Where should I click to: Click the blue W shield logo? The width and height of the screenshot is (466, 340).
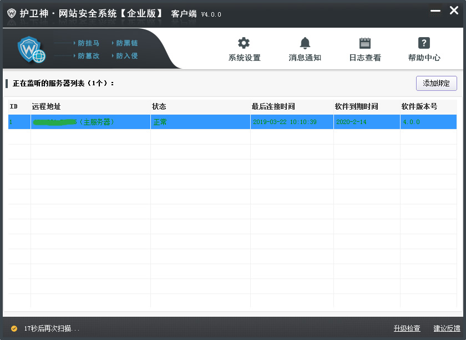coord(31,49)
